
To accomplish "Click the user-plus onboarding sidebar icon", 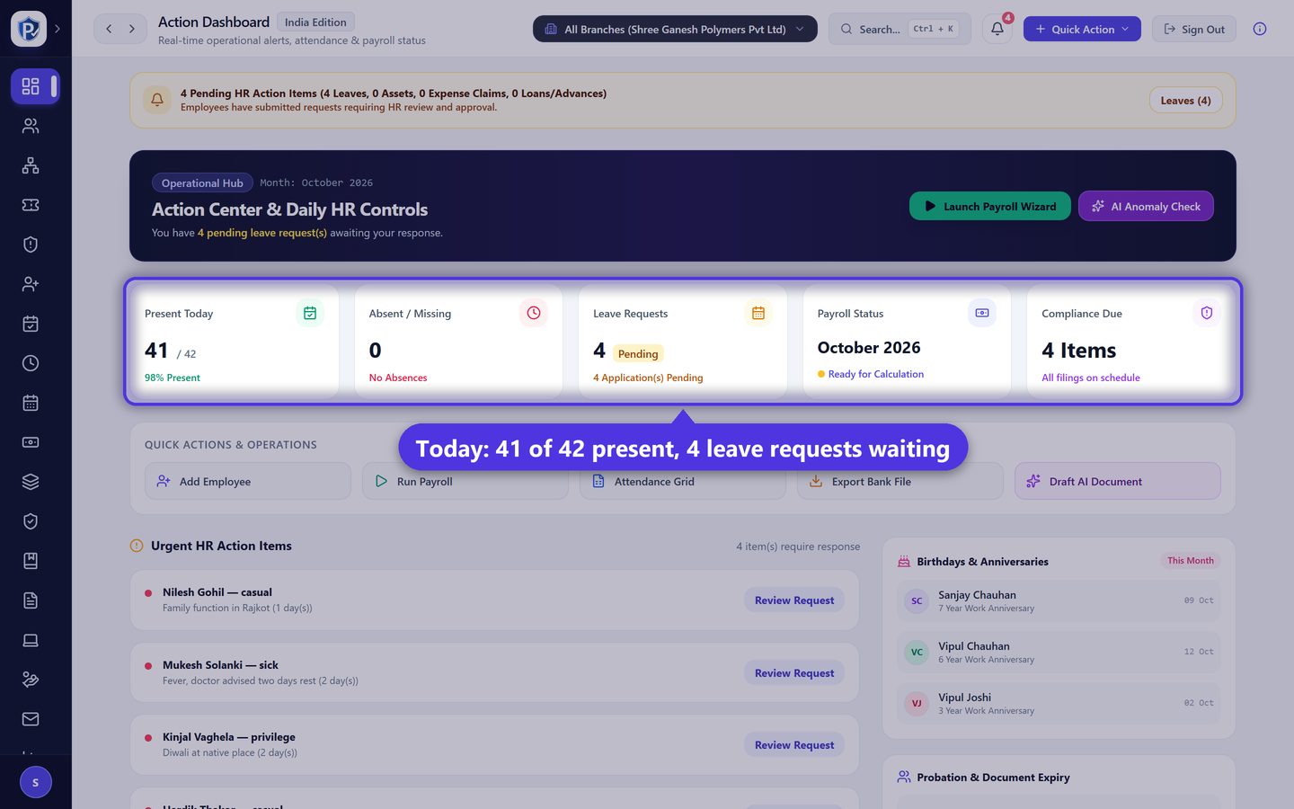I will click(x=31, y=284).
